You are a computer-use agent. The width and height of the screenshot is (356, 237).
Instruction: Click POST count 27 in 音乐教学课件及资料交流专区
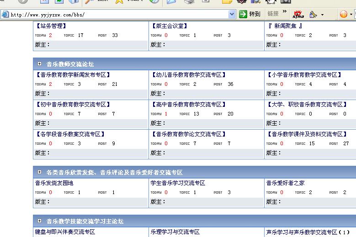click(x=346, y=143)
